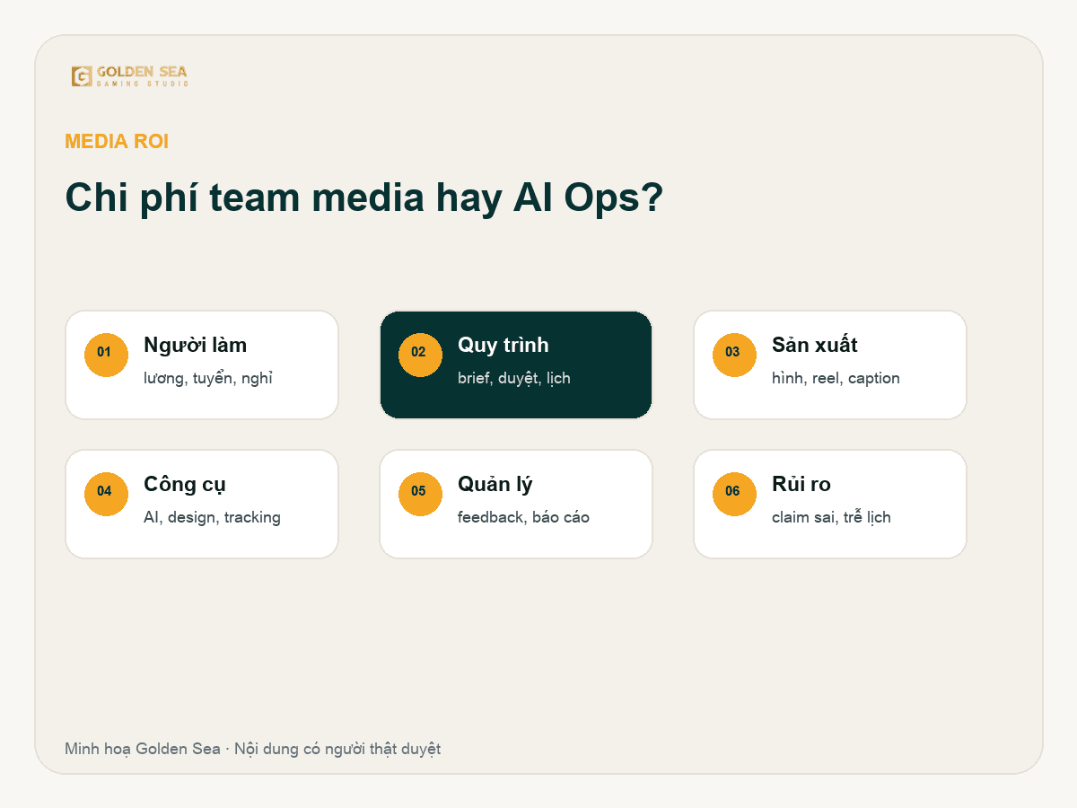Viewport: 1077px width, 808px height.
Task: Click the Golden Sea Gaming Studio logo
Action: 130,76
